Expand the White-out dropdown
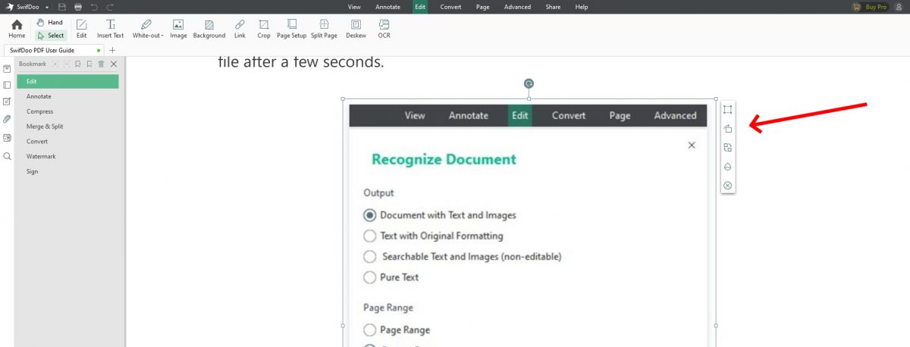Viewport: 910px width, 347px height. coord(148,29)
